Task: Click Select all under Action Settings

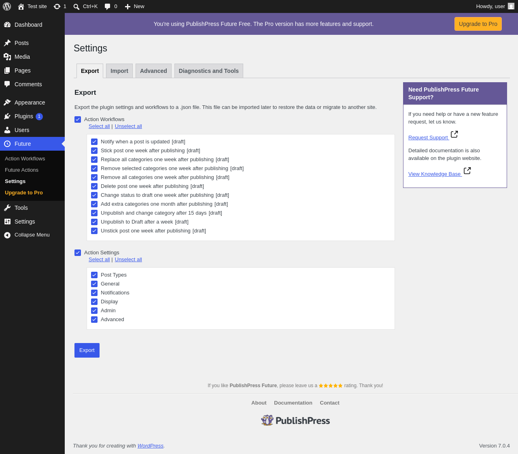Action: (x=99, y=260)
